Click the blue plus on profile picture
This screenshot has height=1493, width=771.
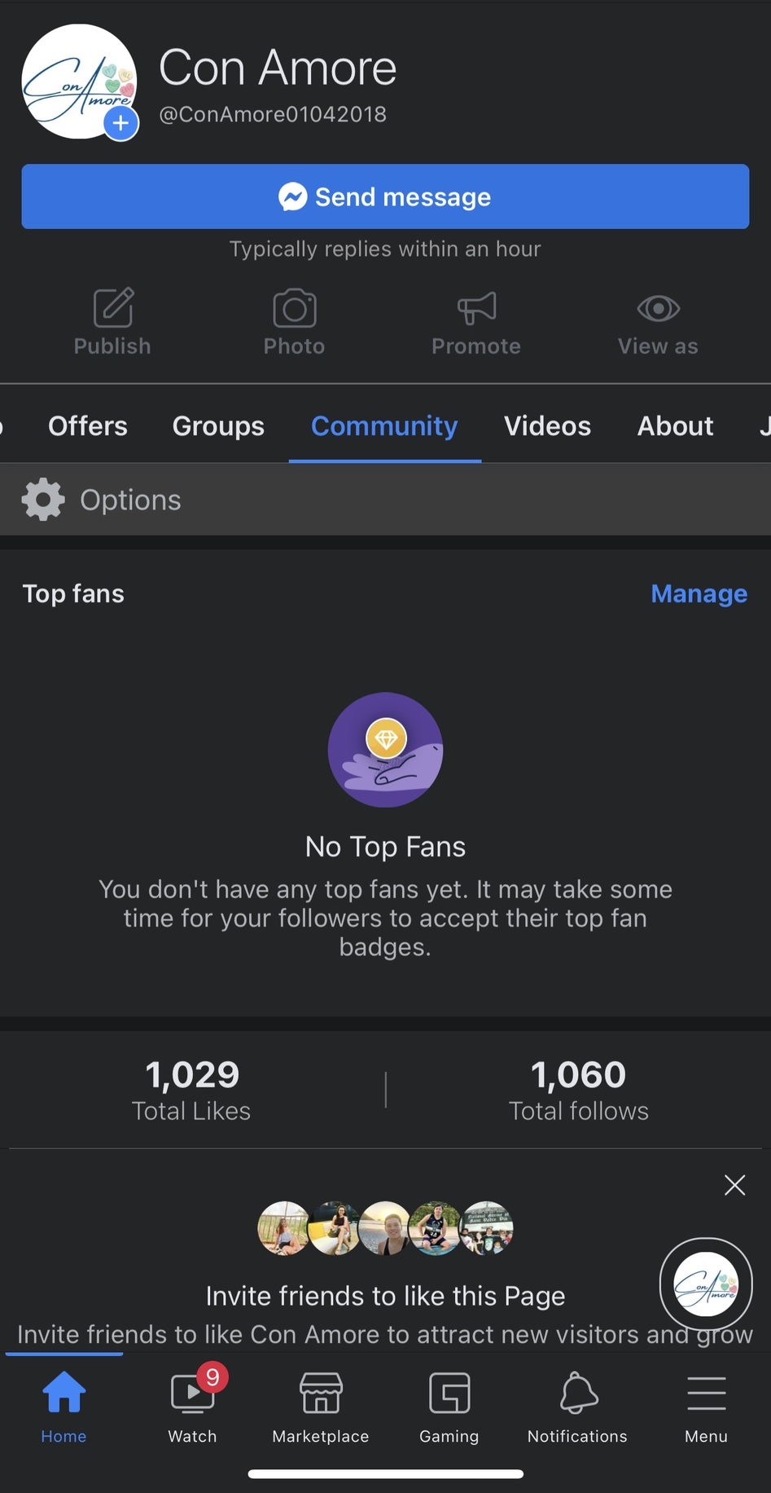coord(120,124)
